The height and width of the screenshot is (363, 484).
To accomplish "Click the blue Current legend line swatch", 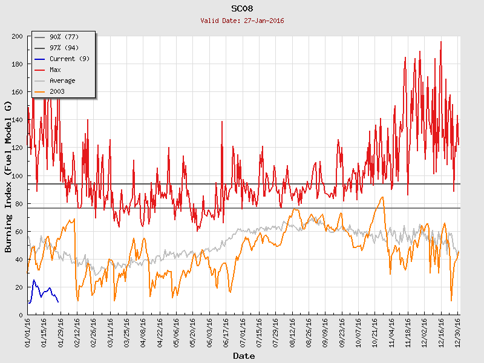I will [40, 59].
